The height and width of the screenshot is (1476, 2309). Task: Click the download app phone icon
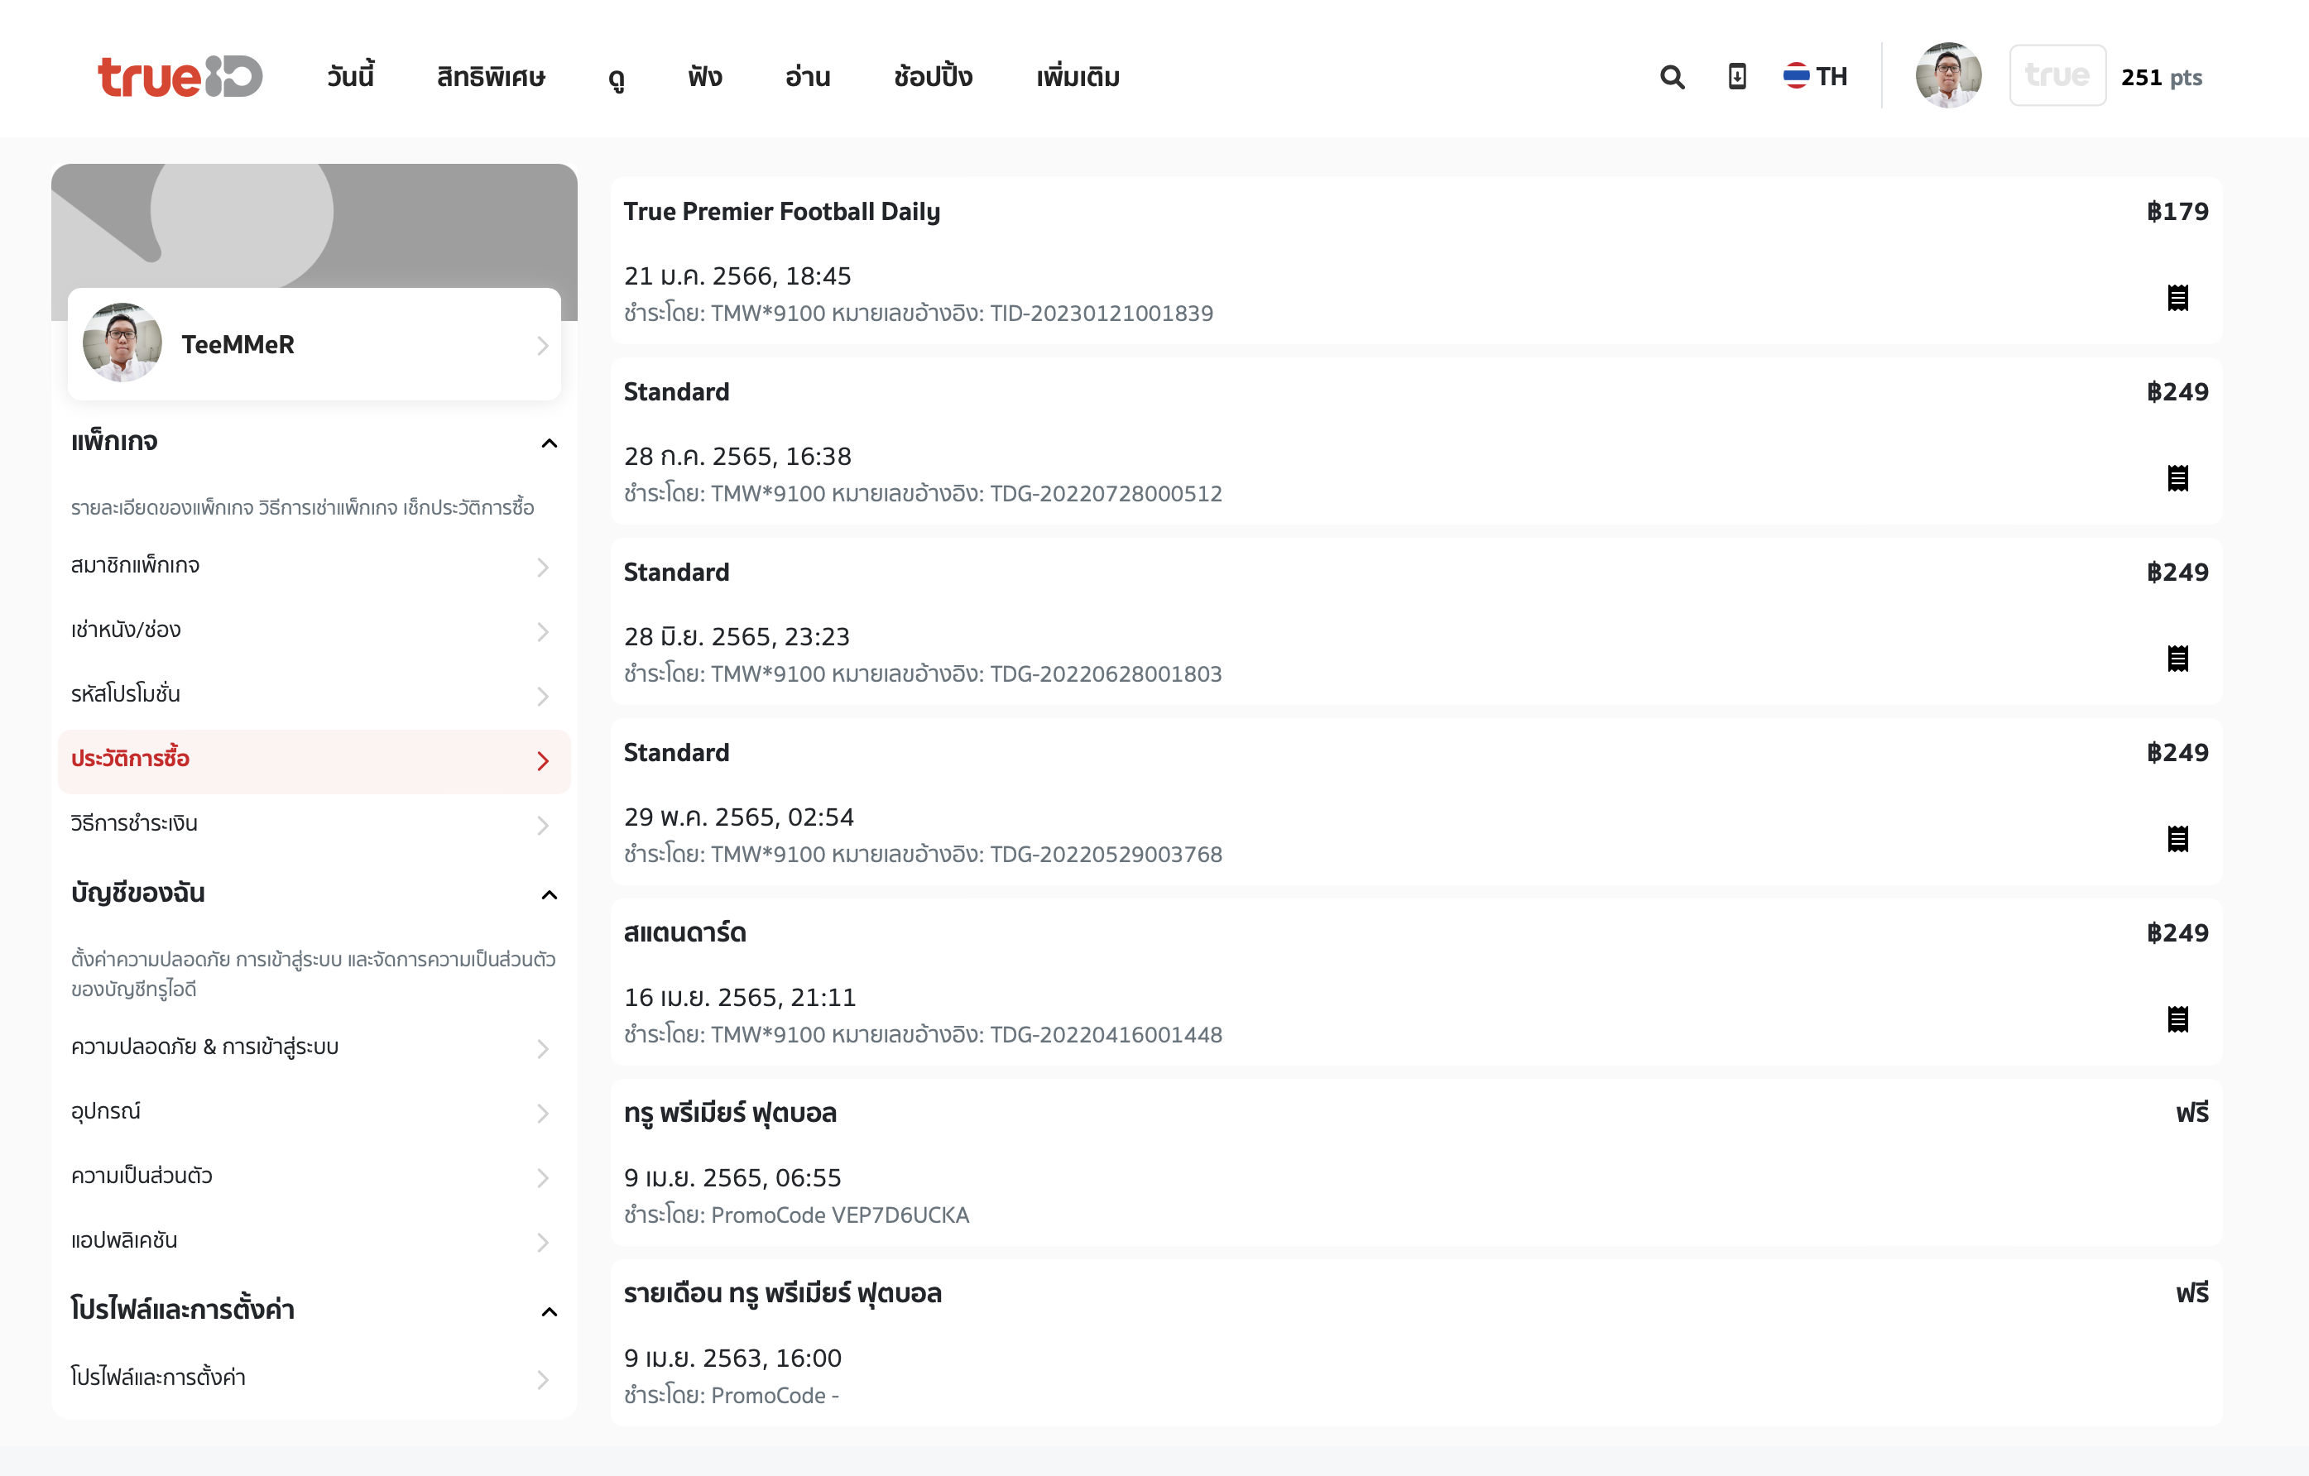click(1736, 77)
